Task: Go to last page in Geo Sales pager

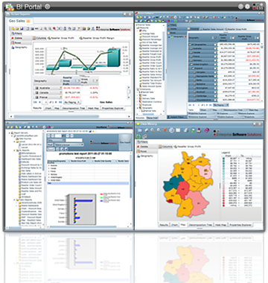Action: tap(61, 102)
